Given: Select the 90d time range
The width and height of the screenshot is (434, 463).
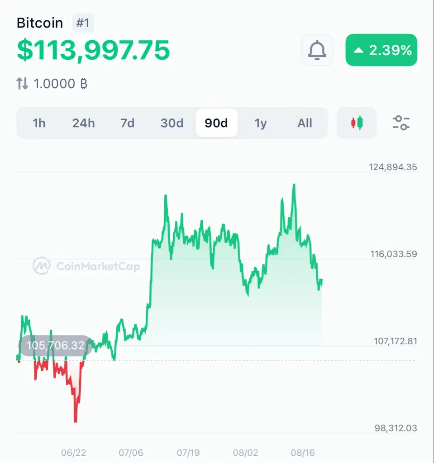Looking at the screenshot, I should pos(216,123).
